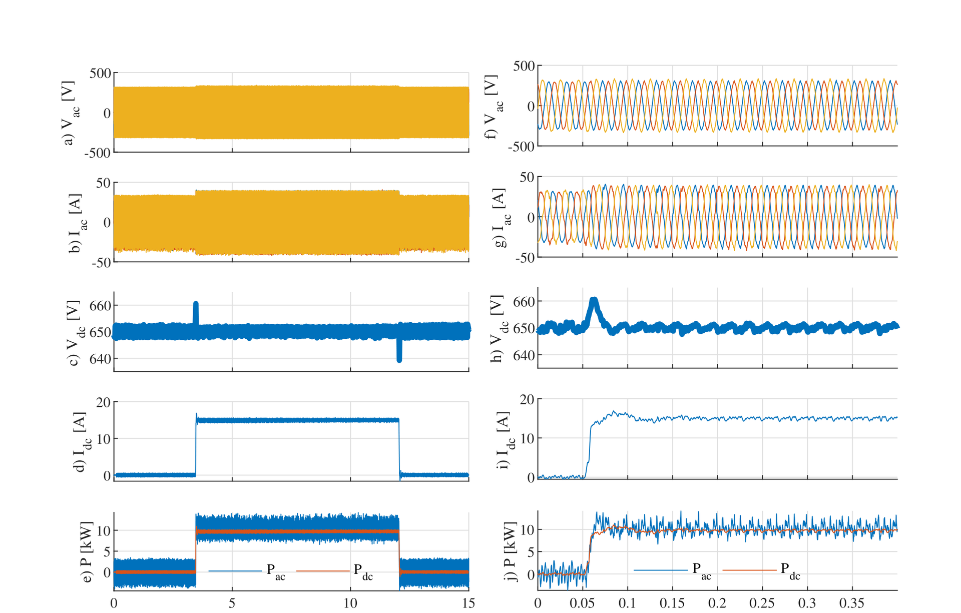Click the 'a) V_ac [V]' y-axis label
The height and width of the screenshot is (613, 961).
pyautogui.click(x=70, y=113)
